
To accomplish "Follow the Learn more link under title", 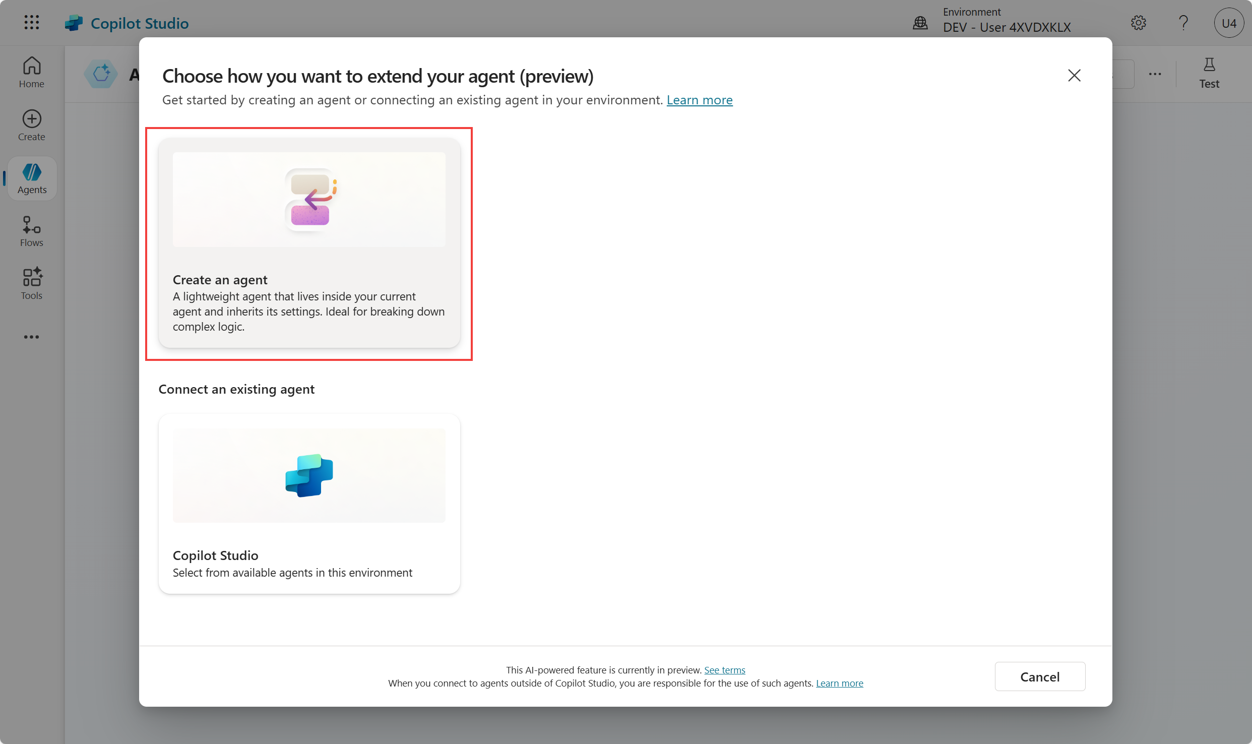I will (699, 100).
